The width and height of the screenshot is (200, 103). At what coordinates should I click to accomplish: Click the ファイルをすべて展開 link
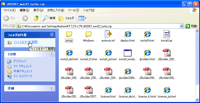coord(25,42)
